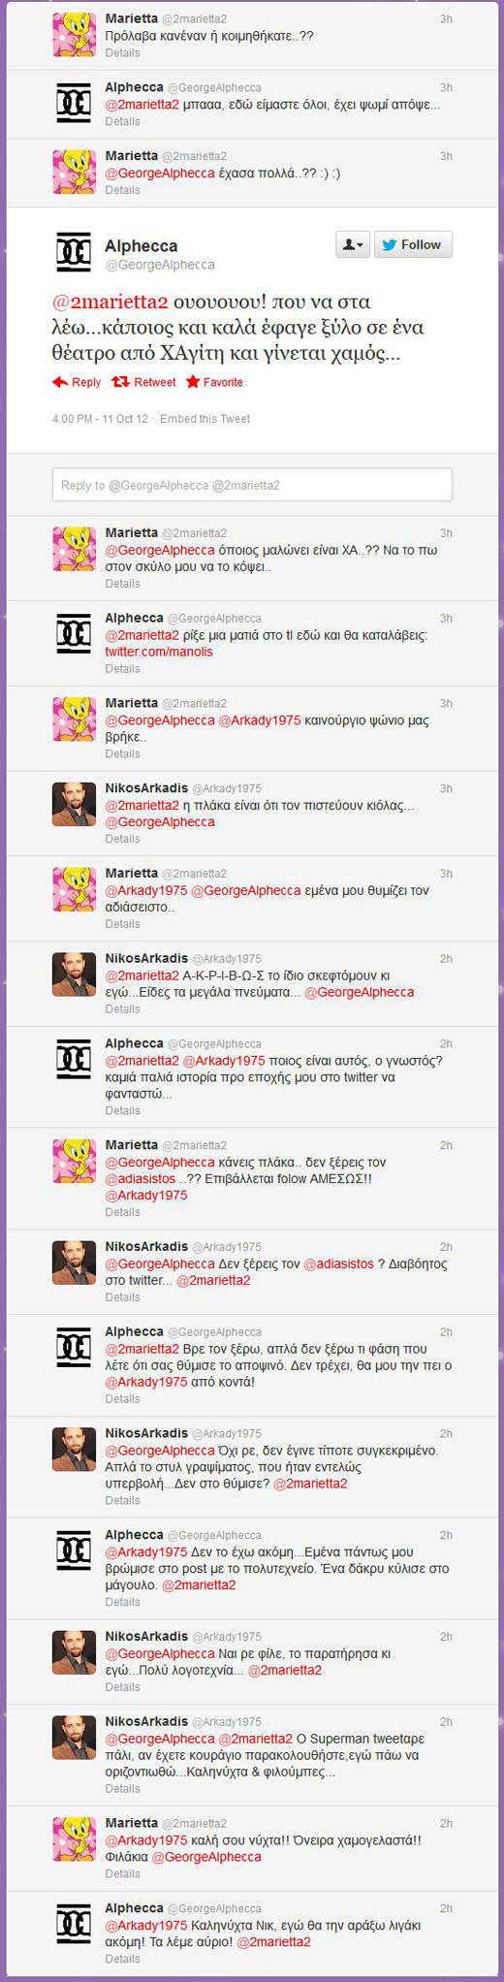
Task: Click the Tweety avatar of the top Marietta tweet
Action: 75,35
